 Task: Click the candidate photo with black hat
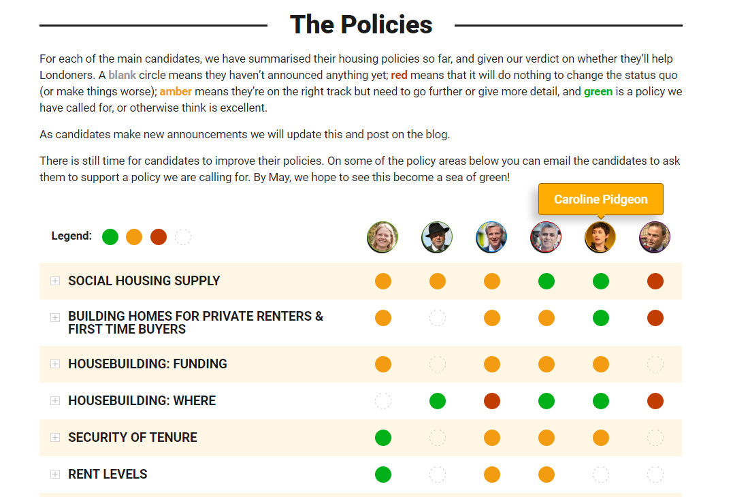point(437,237)
